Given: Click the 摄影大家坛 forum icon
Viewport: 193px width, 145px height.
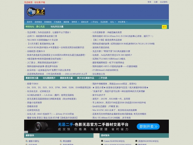Looking at the screenshot, I should tap(26, 141).
